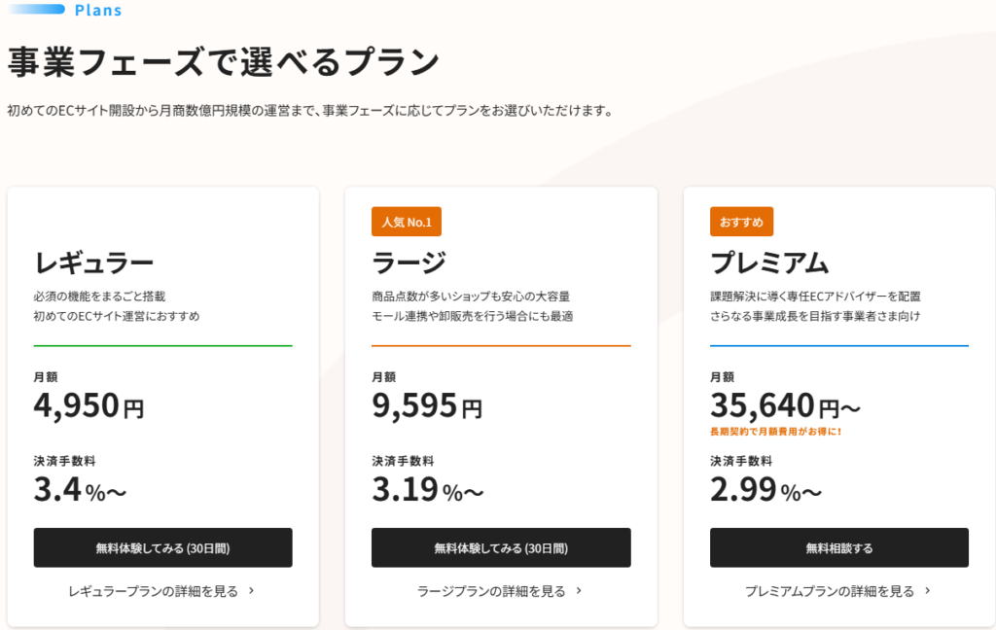
Task: Click the 35,640円〜 monthly price
Action: click(785, 405)
